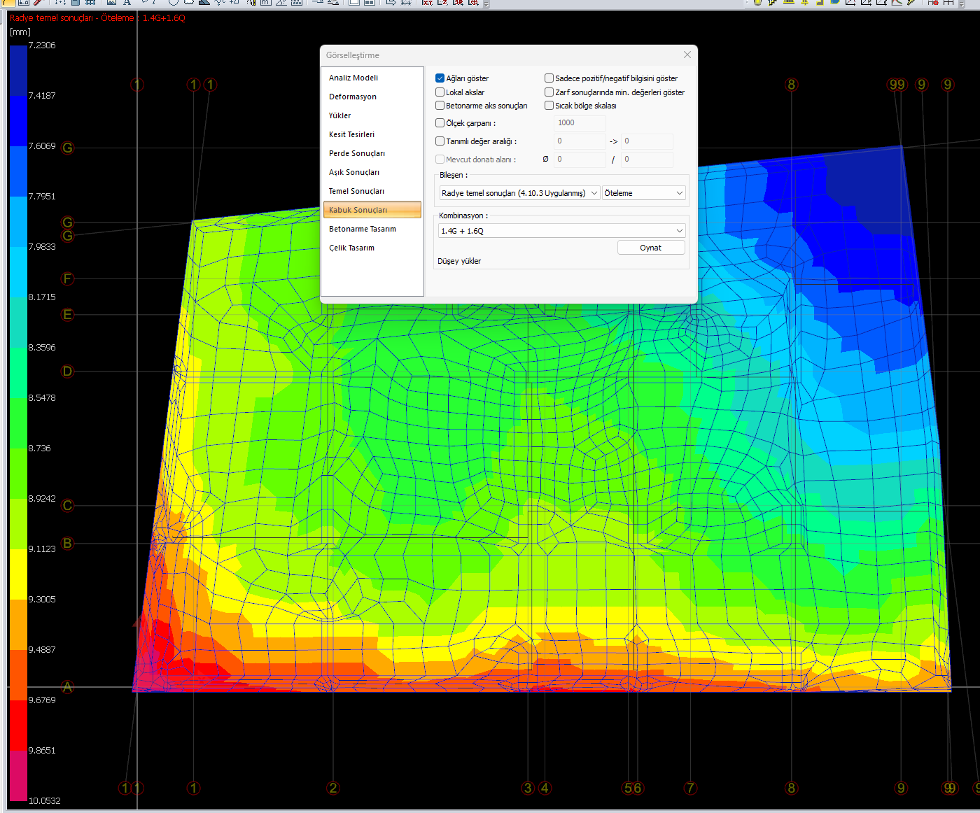The height and width of the screenshot is (813, 980).
Task: Tick the 'Sıcak bölge skalası' checkbox
Action: click(x=549, y=106)
